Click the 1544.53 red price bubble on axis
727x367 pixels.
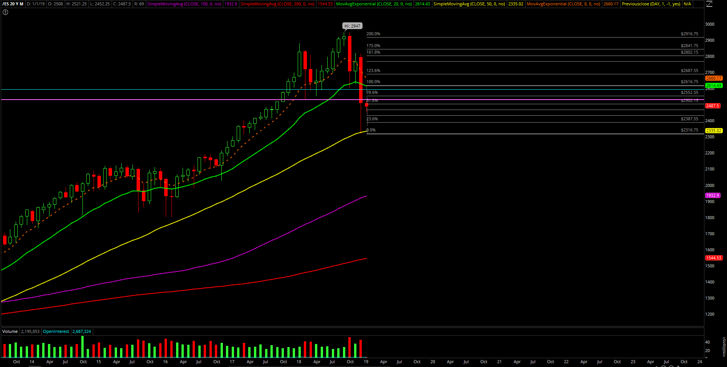(x=714, y=258)
